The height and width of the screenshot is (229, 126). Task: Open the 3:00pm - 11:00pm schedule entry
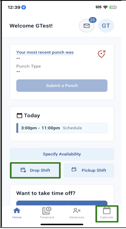(x=62, y=128)
